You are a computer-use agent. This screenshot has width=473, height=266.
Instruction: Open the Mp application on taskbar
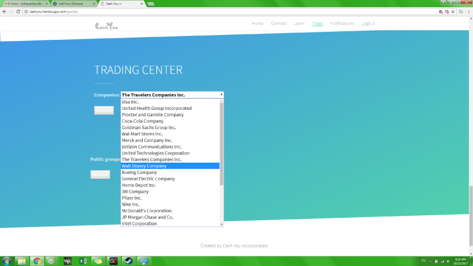[67, 261]
